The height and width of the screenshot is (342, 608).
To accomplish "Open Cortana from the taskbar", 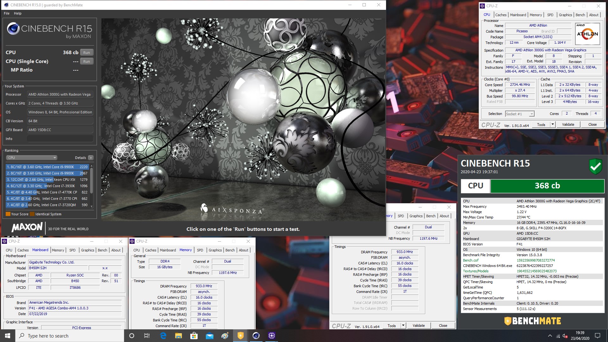I will coord(132,336).
